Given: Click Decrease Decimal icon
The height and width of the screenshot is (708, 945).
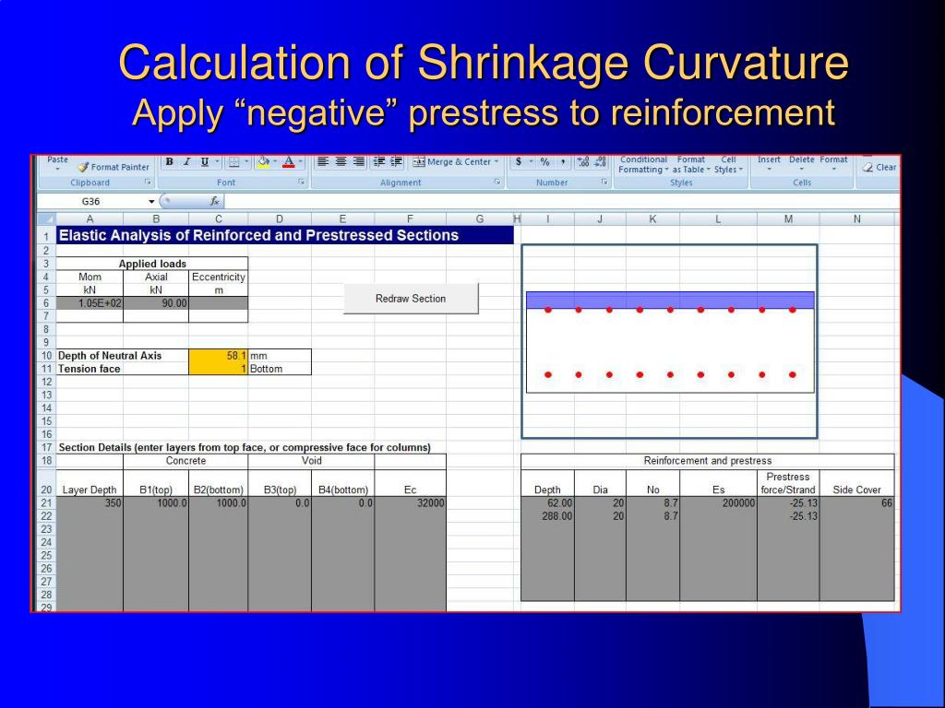Looking at the screenshot, I should click(600, 161).
